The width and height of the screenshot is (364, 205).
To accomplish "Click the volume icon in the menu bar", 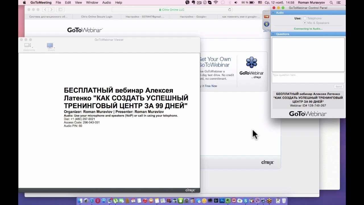I will [236, 3].
